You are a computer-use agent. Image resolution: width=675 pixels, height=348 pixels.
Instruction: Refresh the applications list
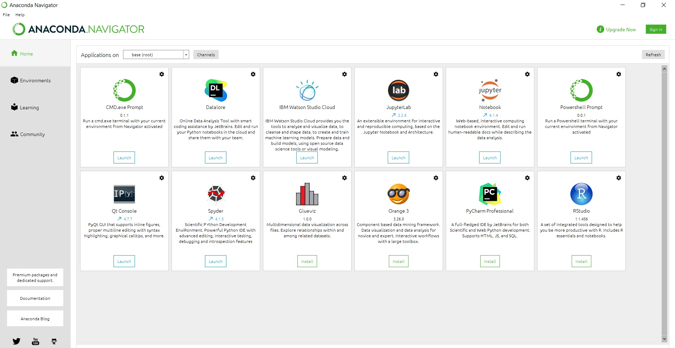click(x=653, y=54)
